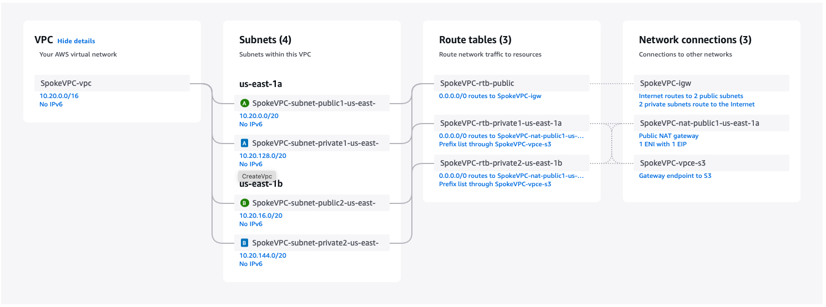Click Gateway endpoint to S3 link

pyautogui.click(x=675, y=176)
